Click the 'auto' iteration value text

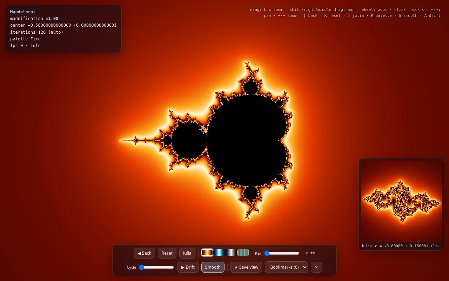pyautogui.click(x=310, y=253)
